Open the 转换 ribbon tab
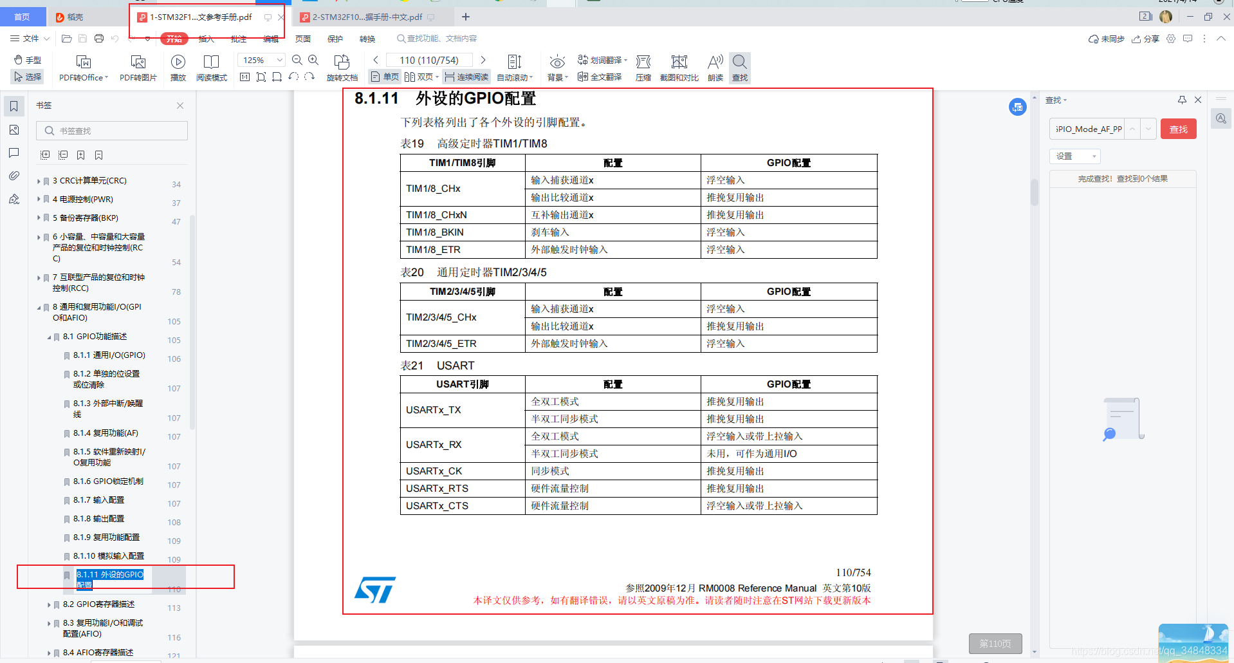Viewport: 1234px width, 663px height. pos(367,39)
